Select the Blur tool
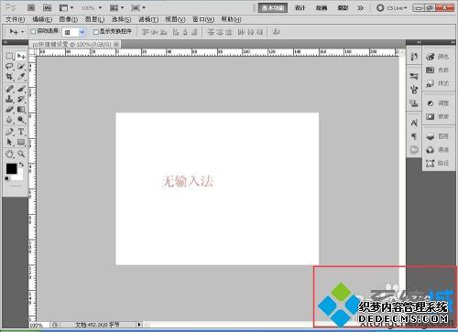Screen dimensions: 458x332 click(x=9, y=119)
